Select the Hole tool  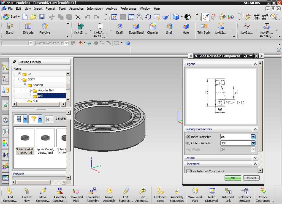click(186, 29)
